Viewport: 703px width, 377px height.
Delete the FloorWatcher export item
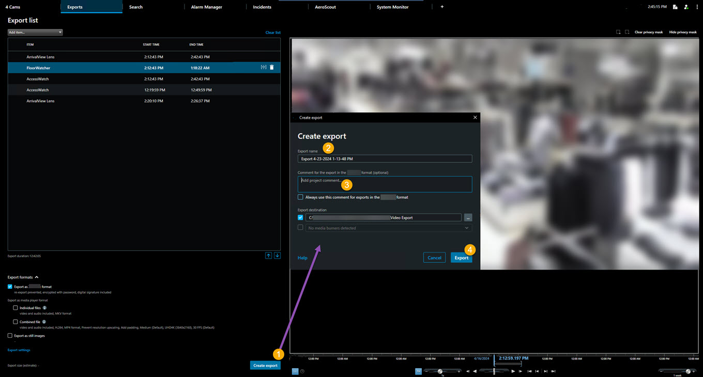point(272,68)
